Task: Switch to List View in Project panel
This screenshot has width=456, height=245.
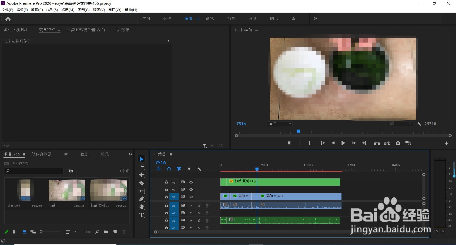Action: (15, 232)
